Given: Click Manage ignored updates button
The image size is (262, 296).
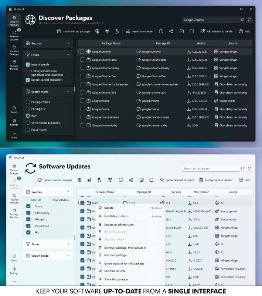Looking at the screenshot, I should pyautogui.click(x=216, y=180).
